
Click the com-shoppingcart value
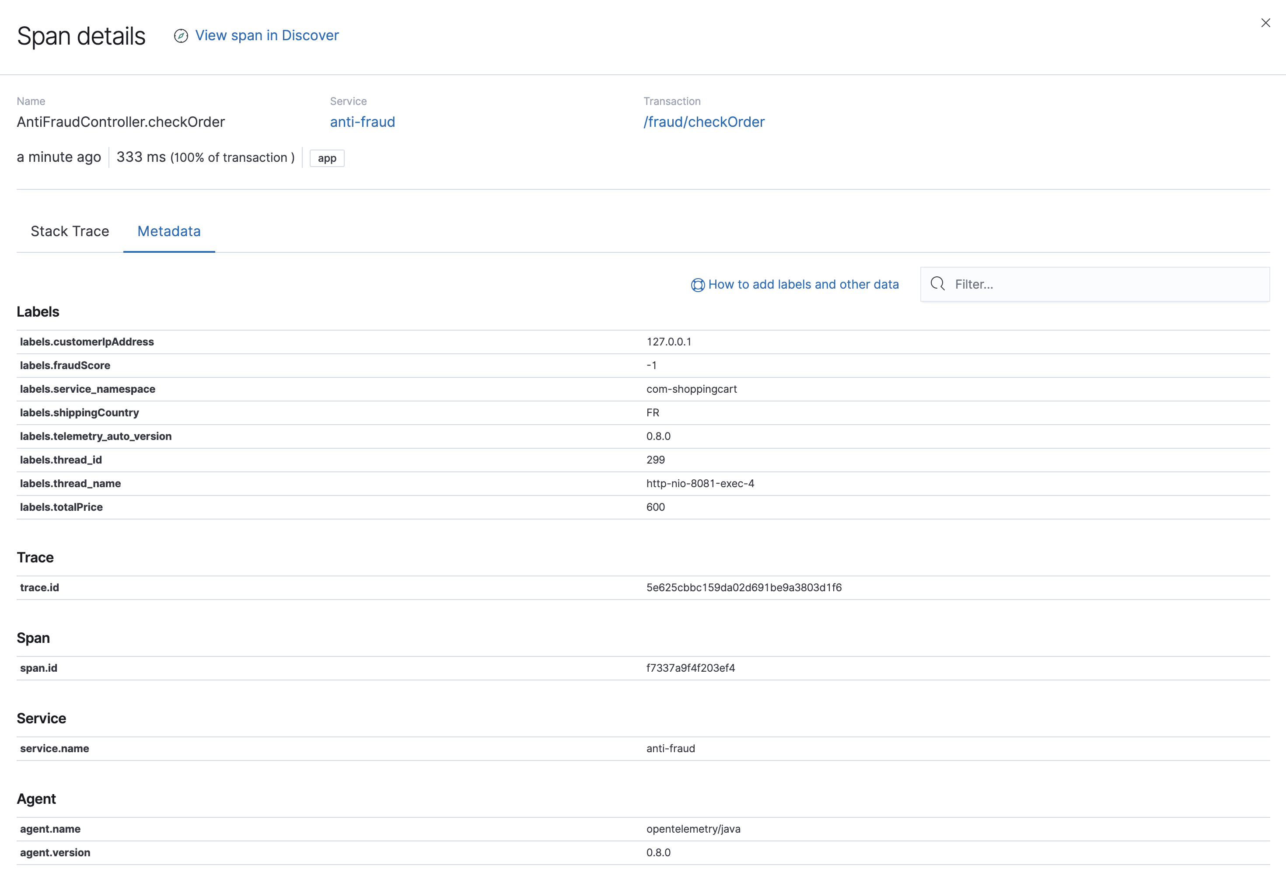coord(692,389)
